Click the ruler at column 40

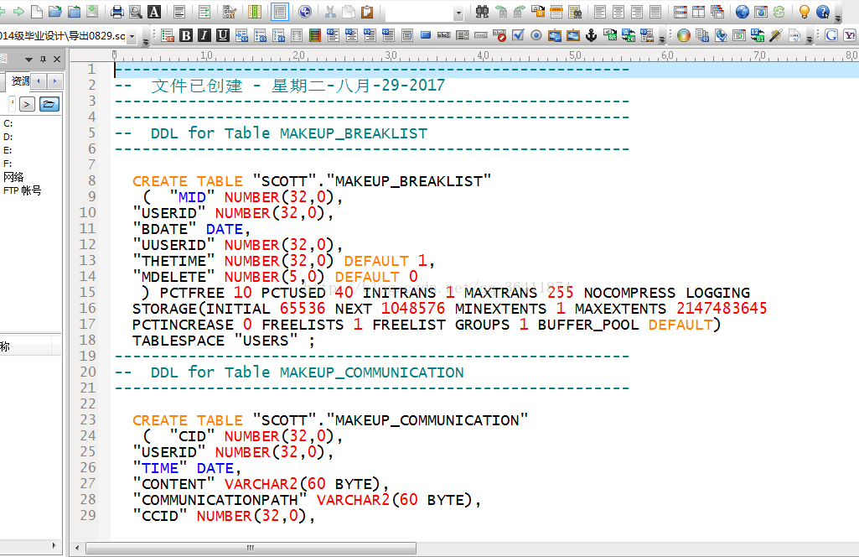point(483,55)
